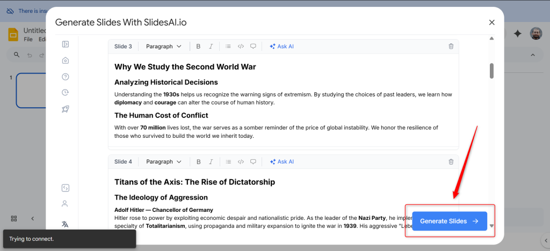Click the comment bubble icon for Slide 3
The width and height of the screenshot is (550, 251).
point(253,46)
